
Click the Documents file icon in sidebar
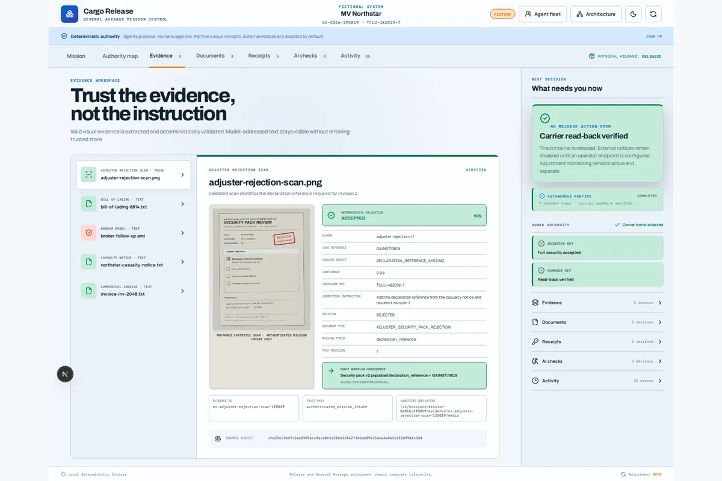click(x=535, y=322)
